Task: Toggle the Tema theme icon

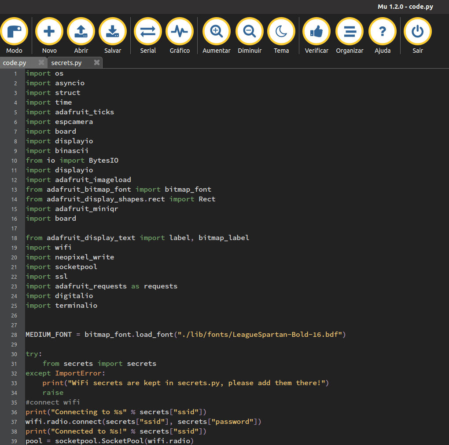Action: pyautogui.click(x=281, y=32)
